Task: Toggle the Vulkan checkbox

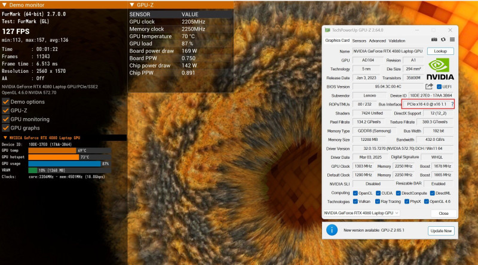Action: click(x=355, y=201)
